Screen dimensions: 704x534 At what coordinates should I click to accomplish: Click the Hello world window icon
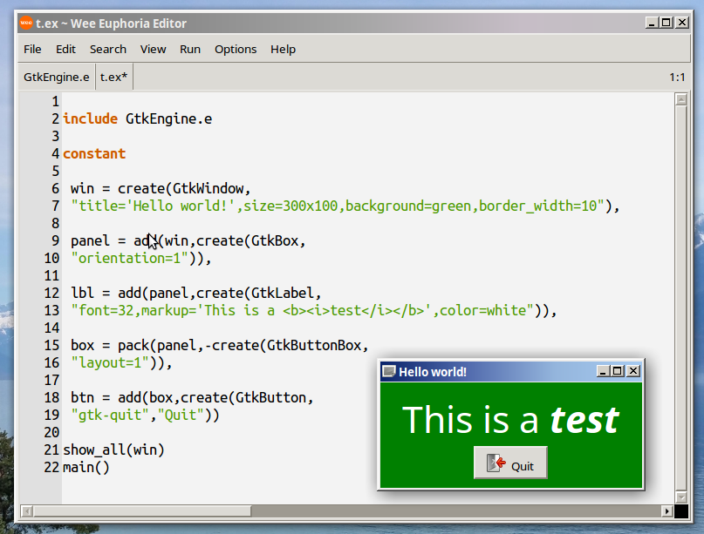[389, 371]
